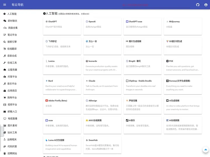Click the user account icon

206,5
